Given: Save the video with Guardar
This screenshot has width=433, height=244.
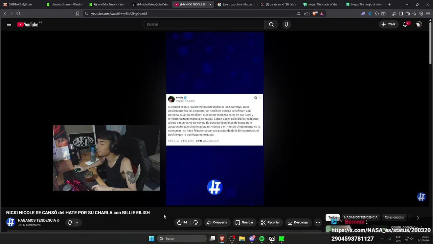Looking at the screenshot, I should tap(244, 222).
